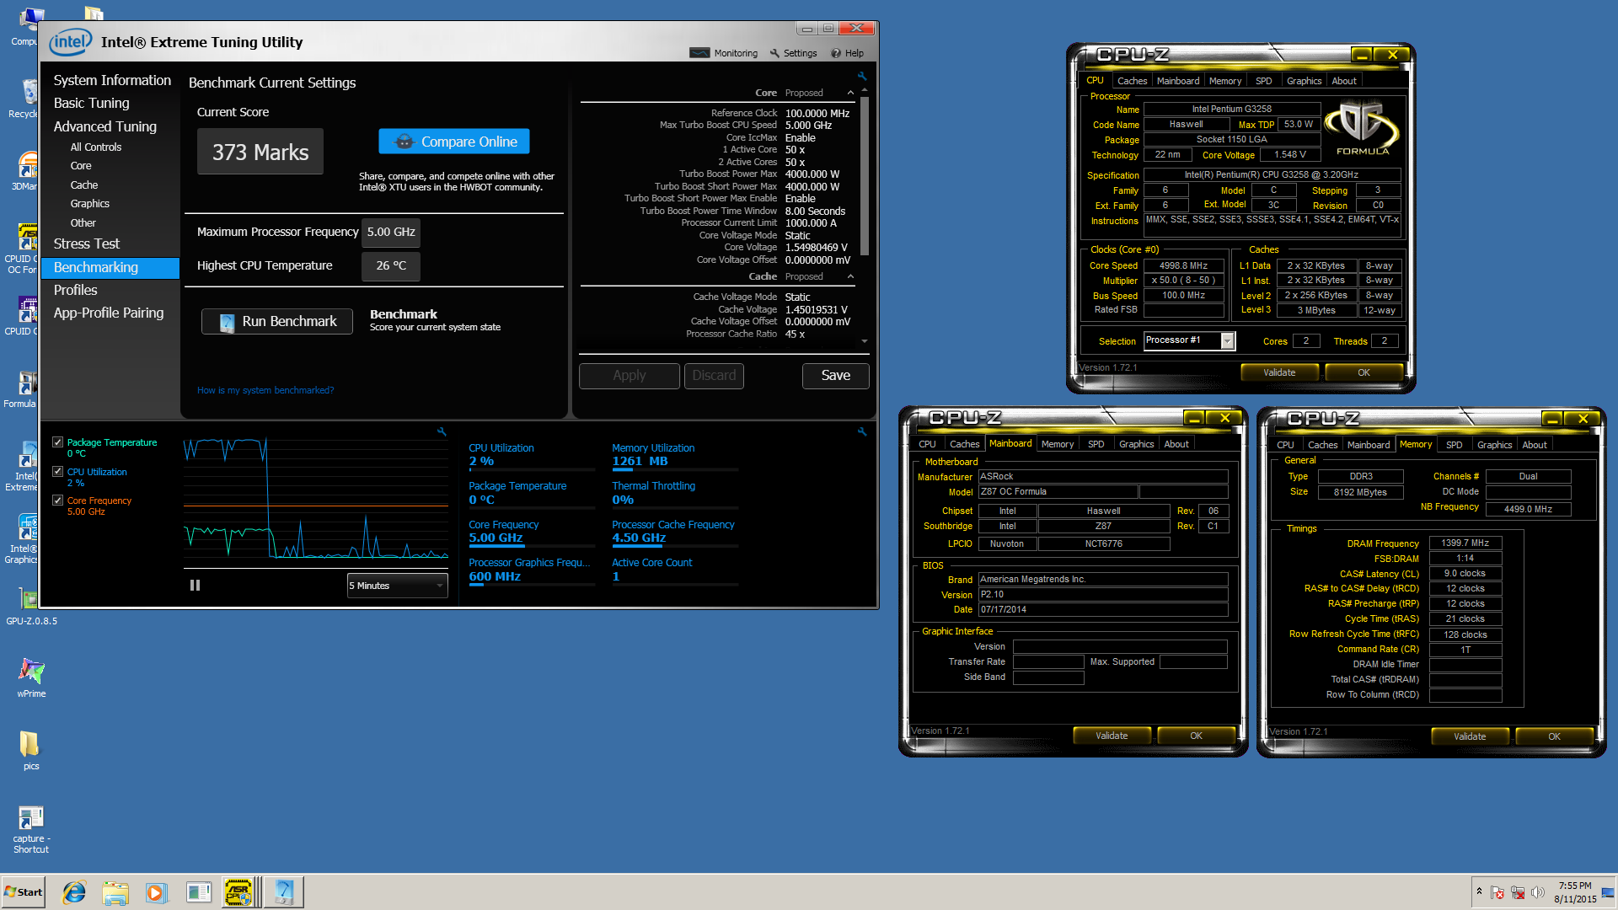Click Maximum Processor Frequency 5.00 GHz value
Screen dimensions: 1618x910
click(391, 232)
